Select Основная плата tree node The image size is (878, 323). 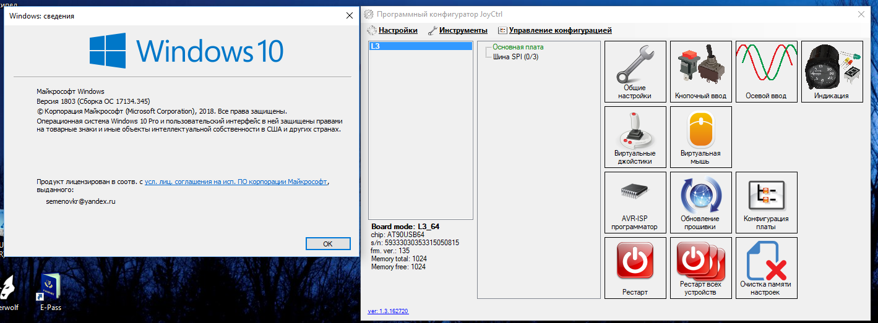tap(518, 47)
